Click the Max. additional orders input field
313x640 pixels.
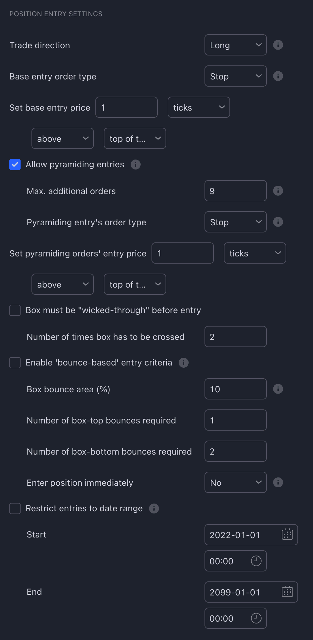click(235, 191)
